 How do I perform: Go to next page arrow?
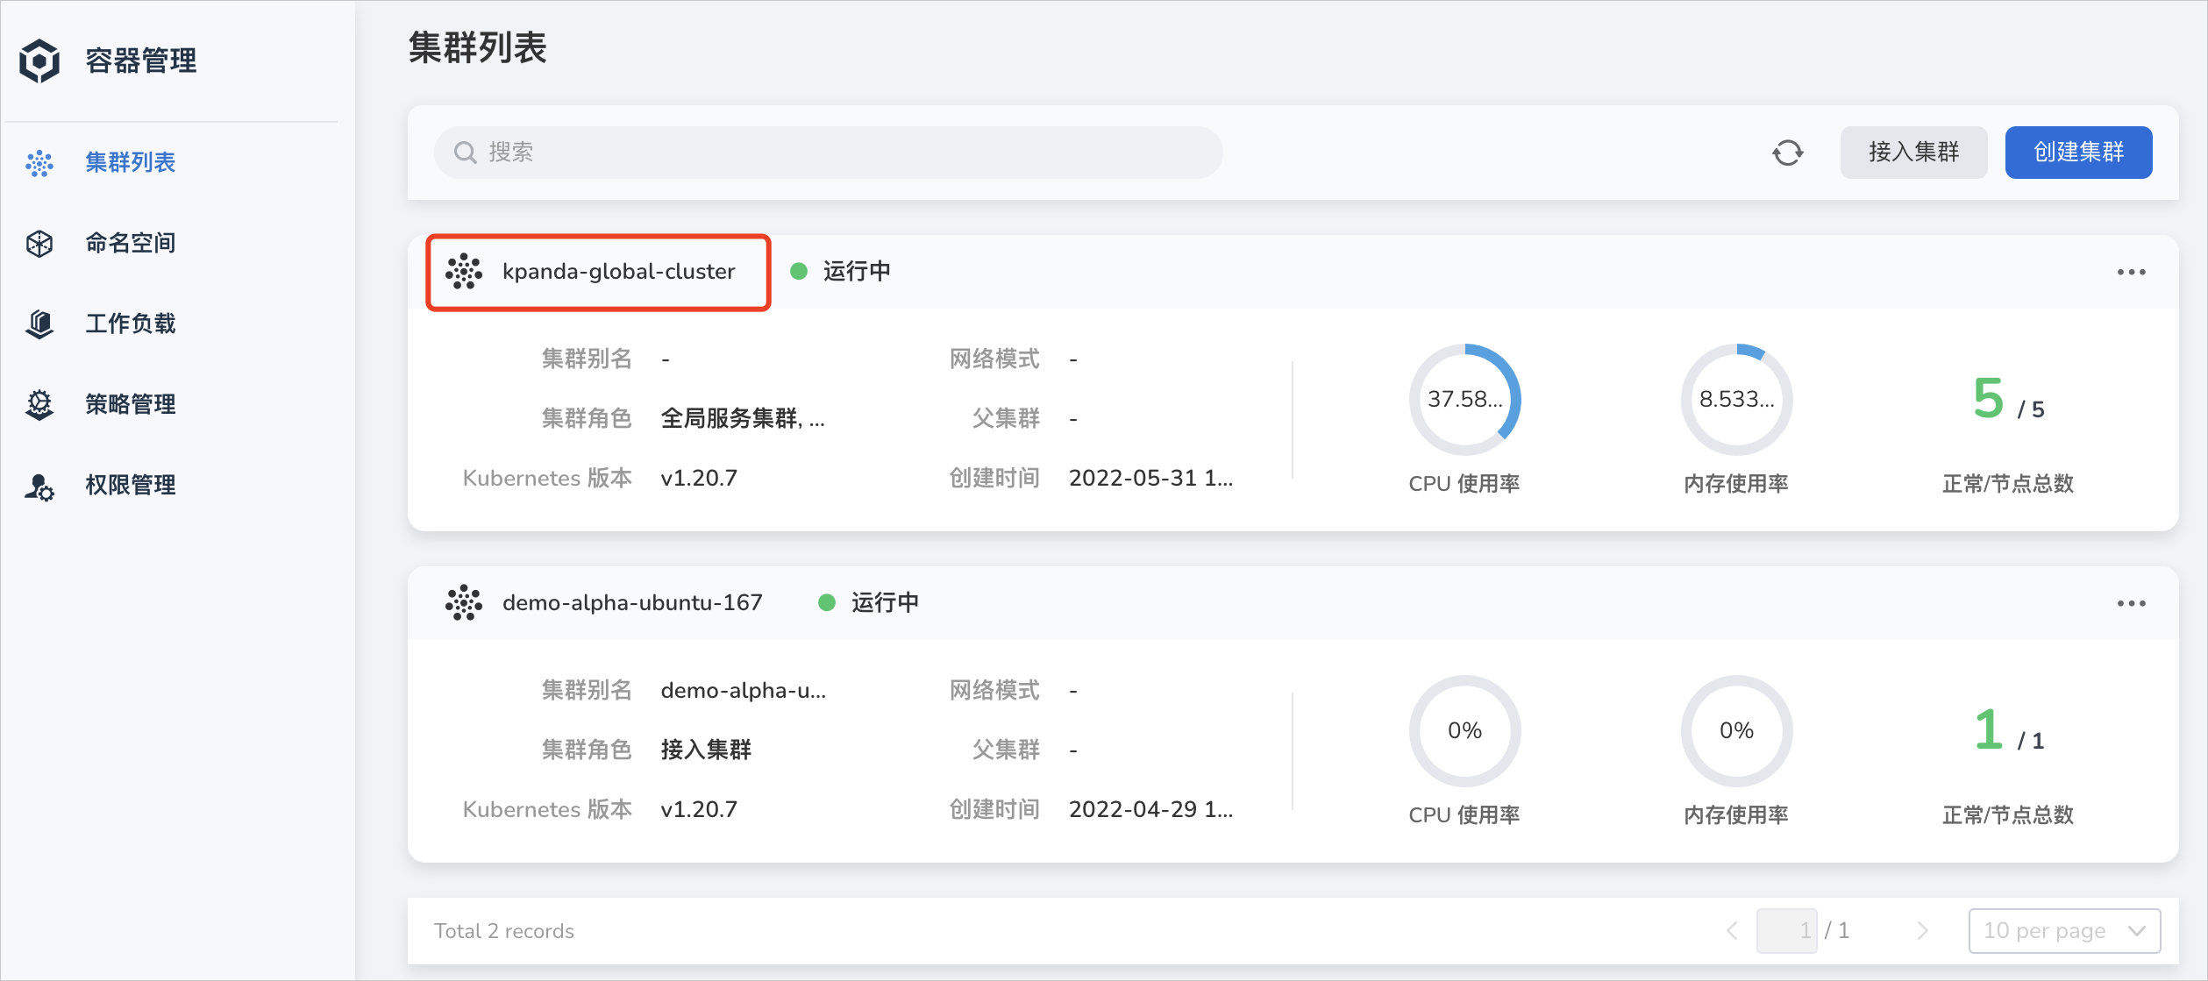(1922, 930)
